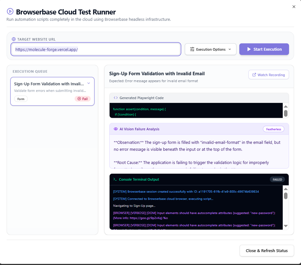The height and width of the screenshot is (265, 301).
Task: Click the console scrollbar up arrow
Action: tap(286, 189)
